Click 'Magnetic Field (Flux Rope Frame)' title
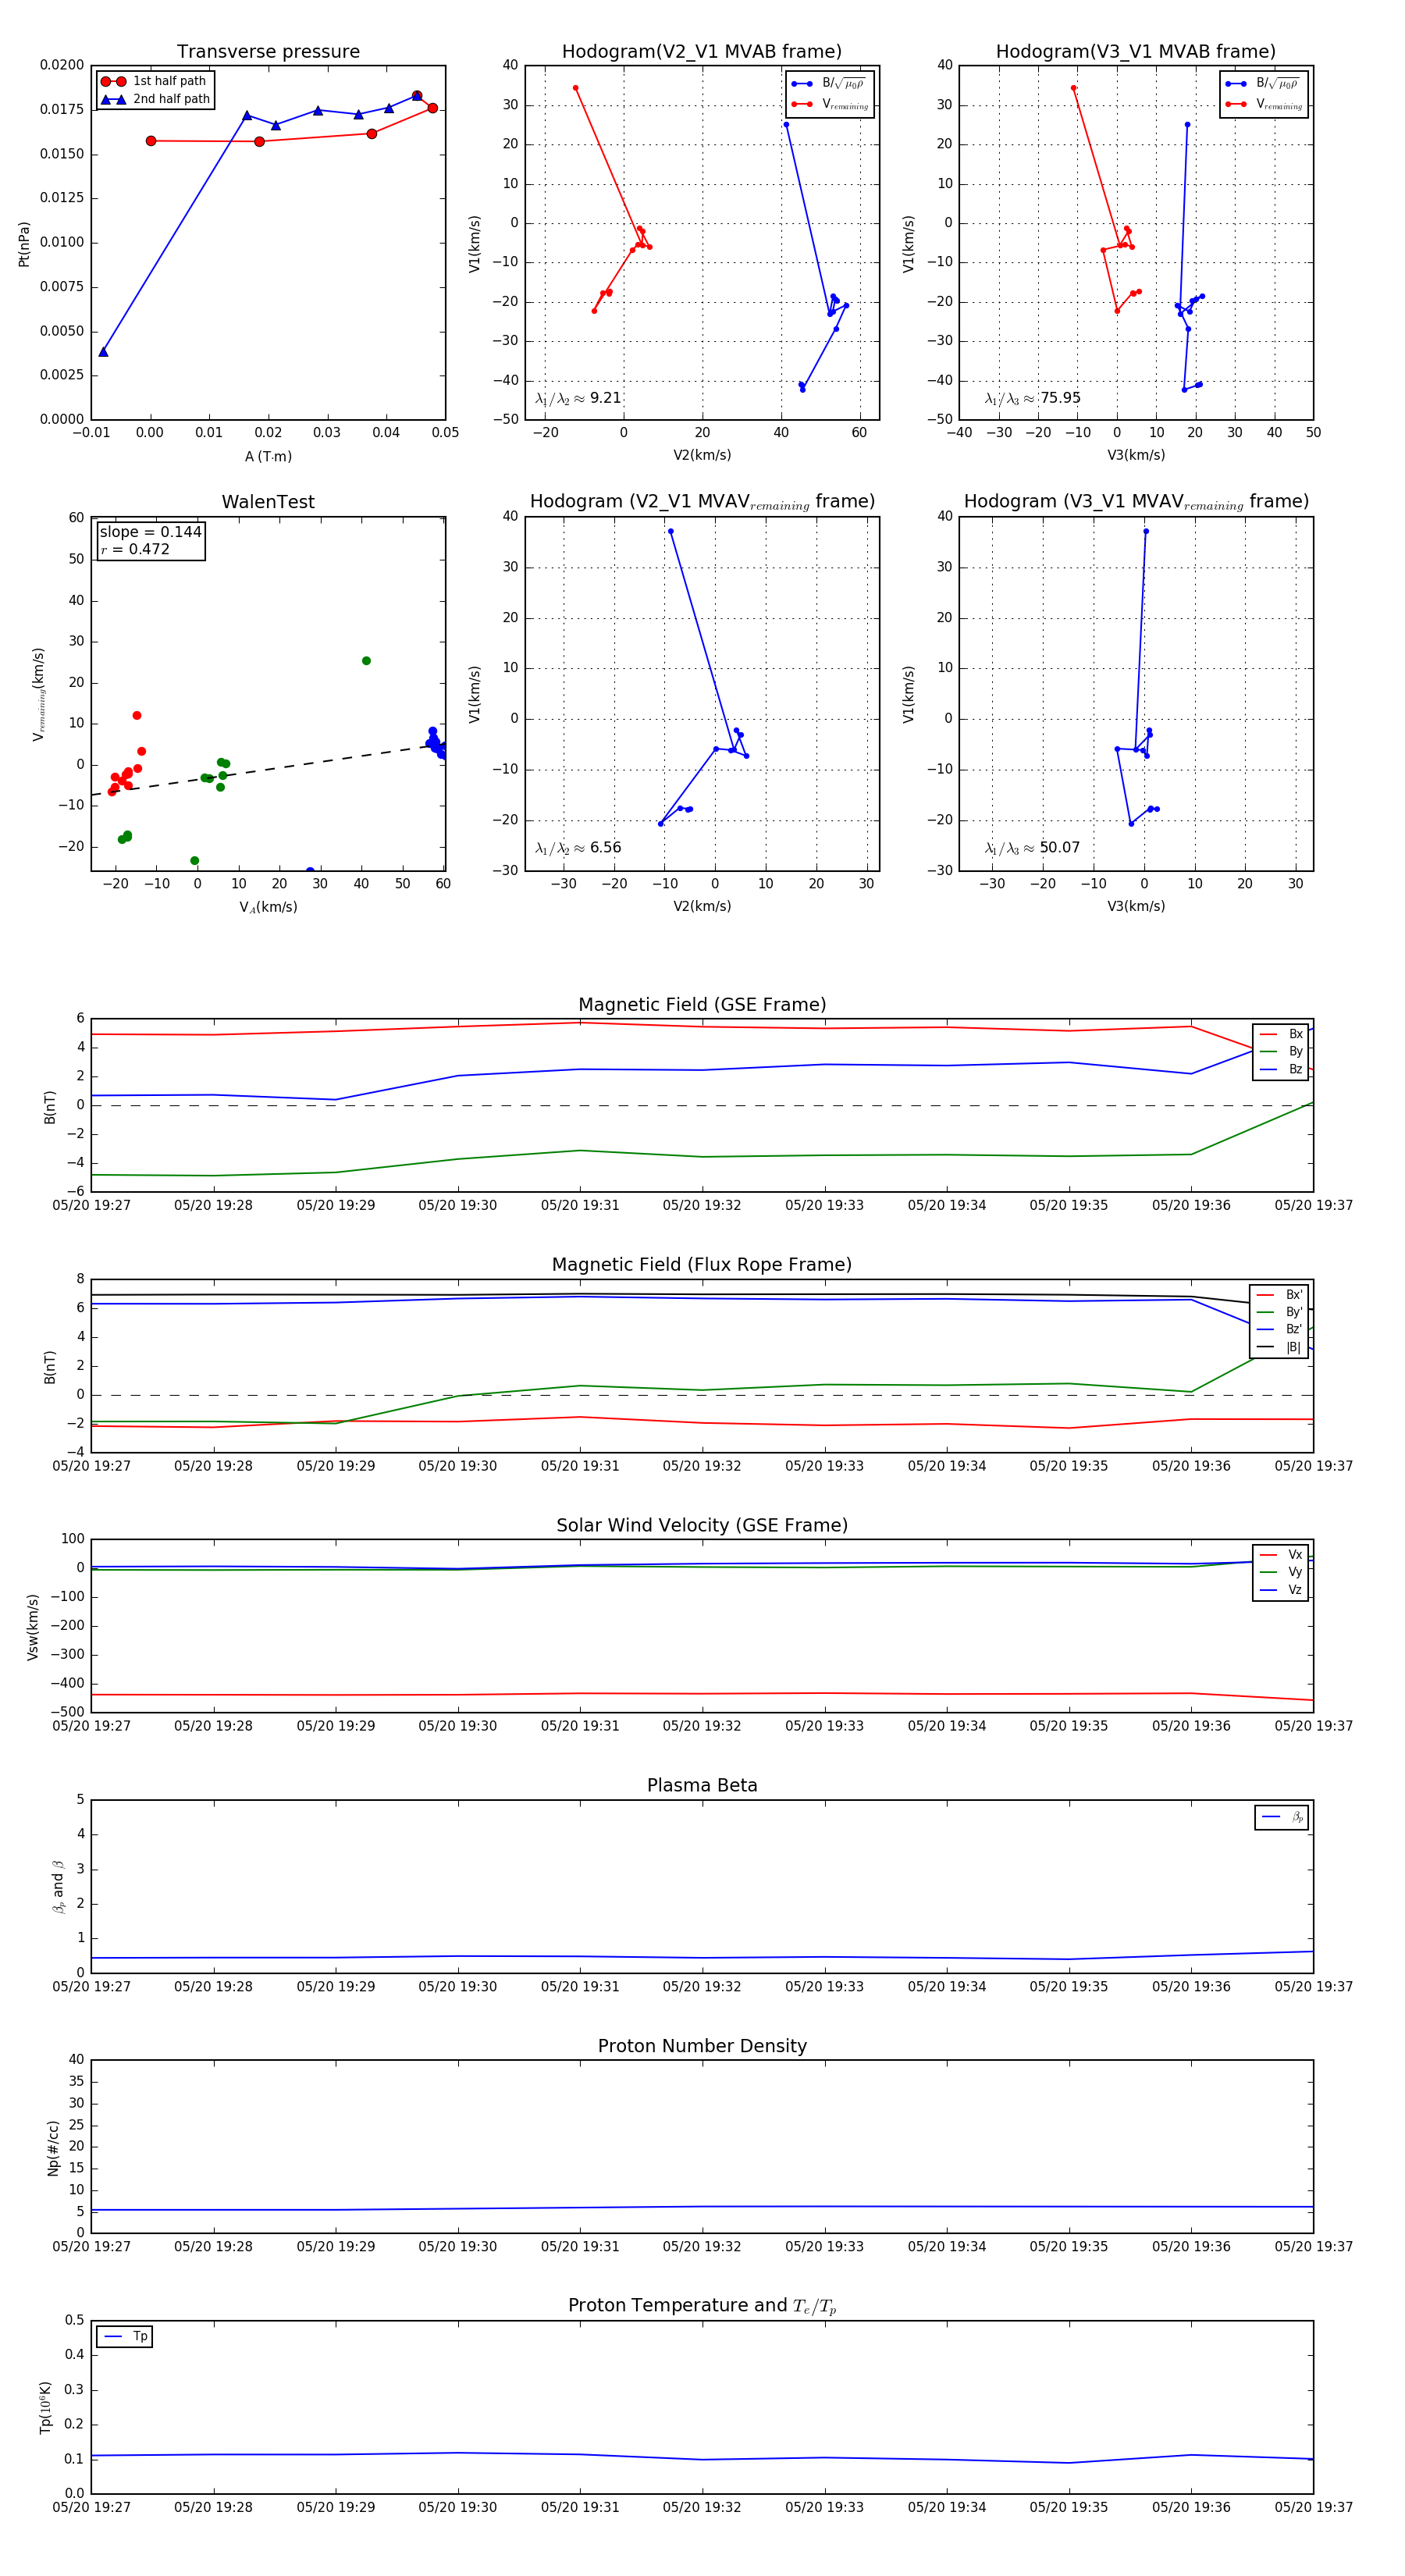Viewport: 1405px width, 2576px height. [x=702, y=1265]
